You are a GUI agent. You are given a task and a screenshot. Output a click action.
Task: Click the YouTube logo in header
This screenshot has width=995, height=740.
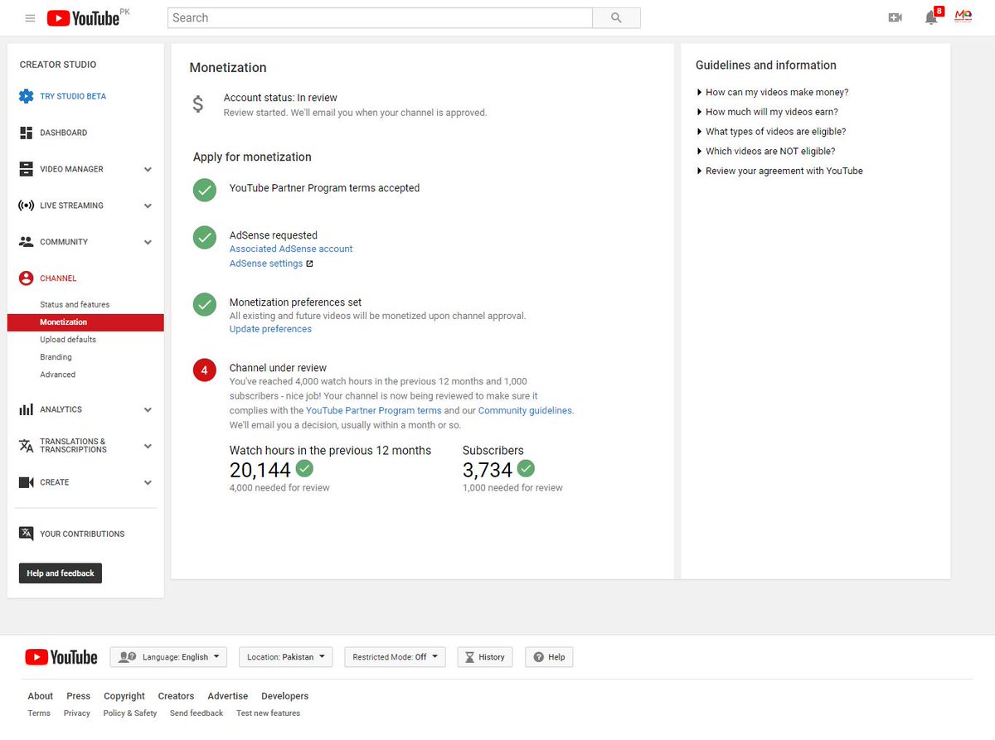(83, 17)
